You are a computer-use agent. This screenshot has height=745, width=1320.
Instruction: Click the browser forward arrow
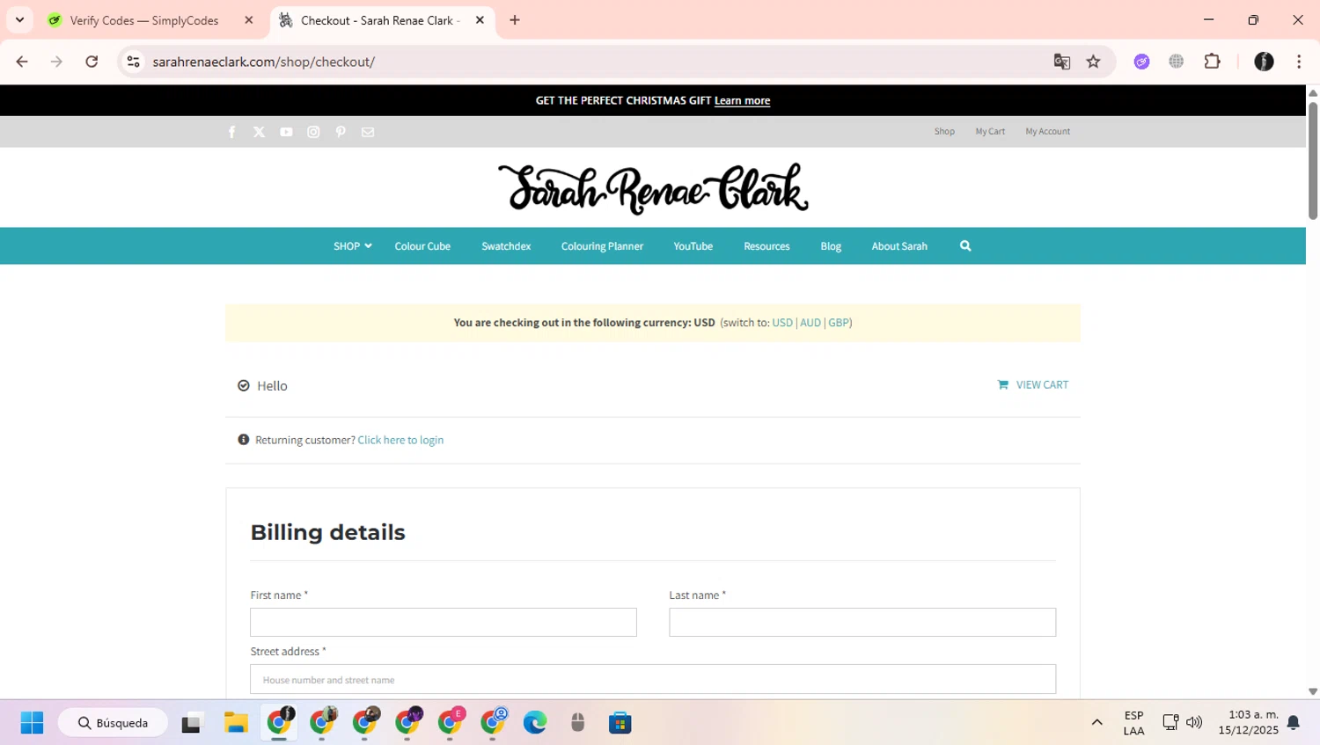pyautogui.click(x=56, y=62)
